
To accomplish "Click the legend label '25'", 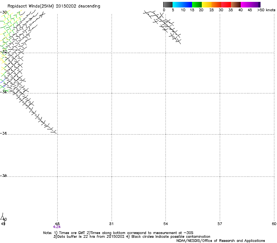I will [211, 10].
